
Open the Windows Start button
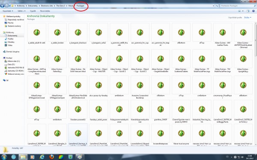coord(4,157)
